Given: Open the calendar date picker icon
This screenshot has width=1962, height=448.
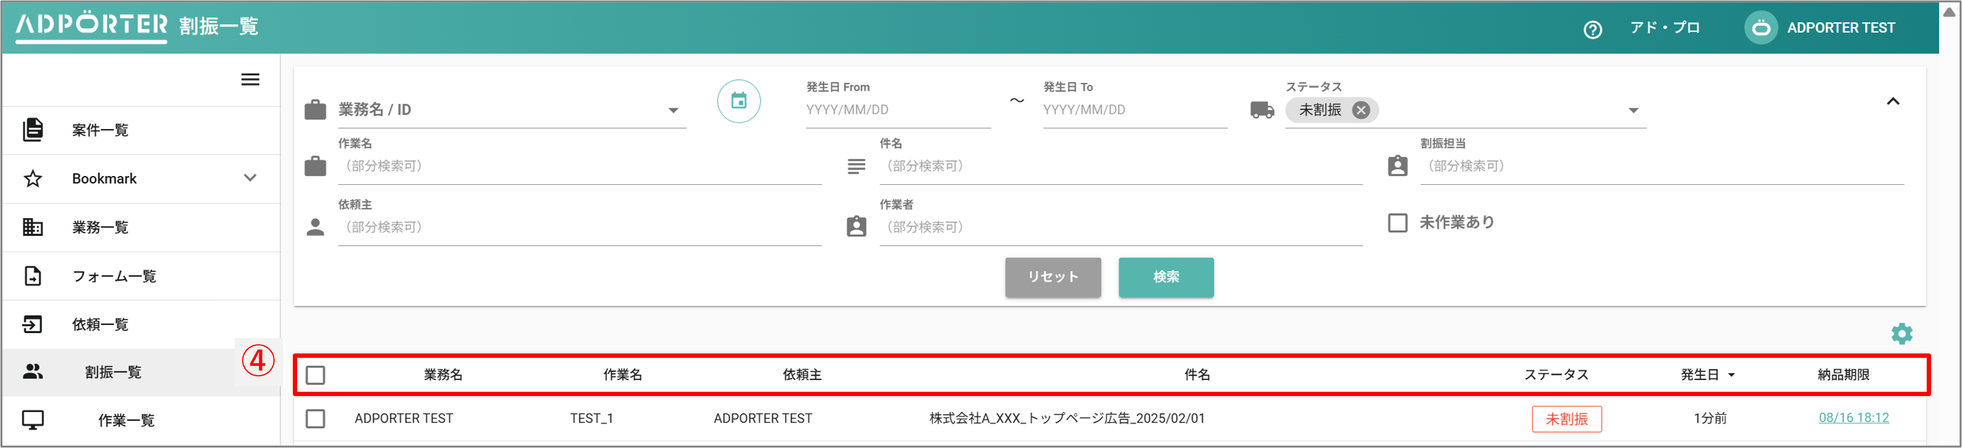Looking at the screenshot, I should pos(738,101).
